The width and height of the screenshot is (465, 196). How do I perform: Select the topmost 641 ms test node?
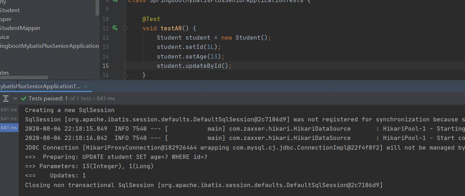pos(9,110)
